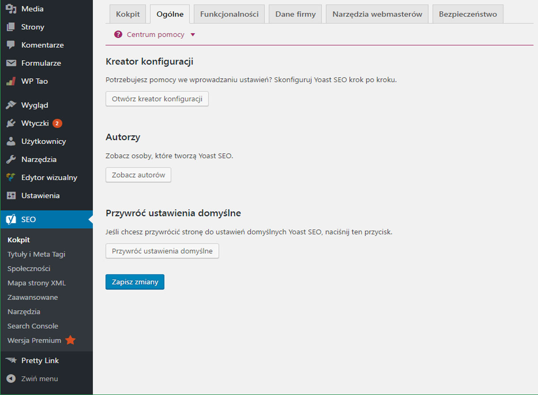This screenshot has height=395, width=538.
Task: Collapse sidebar via Zwiń menu label
Action: coord(39,379)
